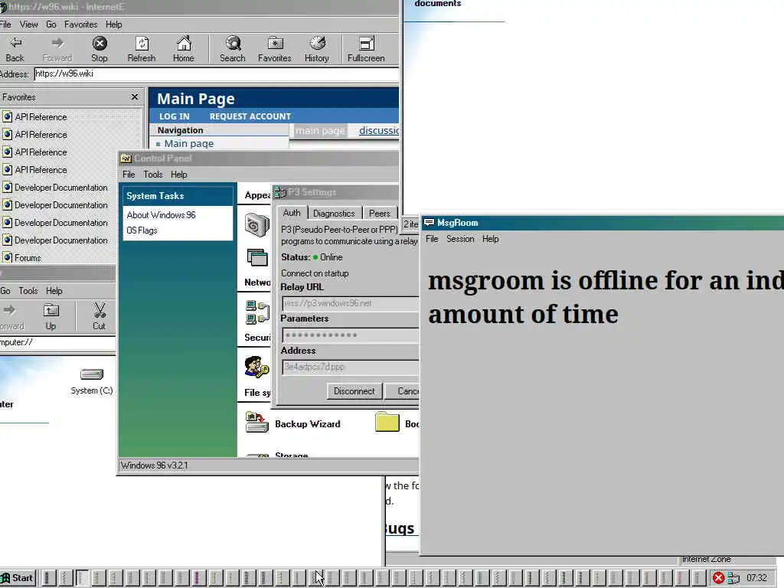Open the Favorites menu in InternetE
Screen dimensions: 784x588
pos(80,24)
